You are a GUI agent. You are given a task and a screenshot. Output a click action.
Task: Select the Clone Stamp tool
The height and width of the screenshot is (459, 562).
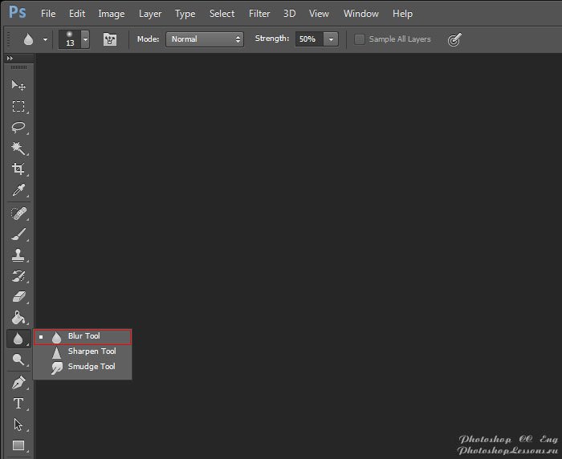pos(18,255)
